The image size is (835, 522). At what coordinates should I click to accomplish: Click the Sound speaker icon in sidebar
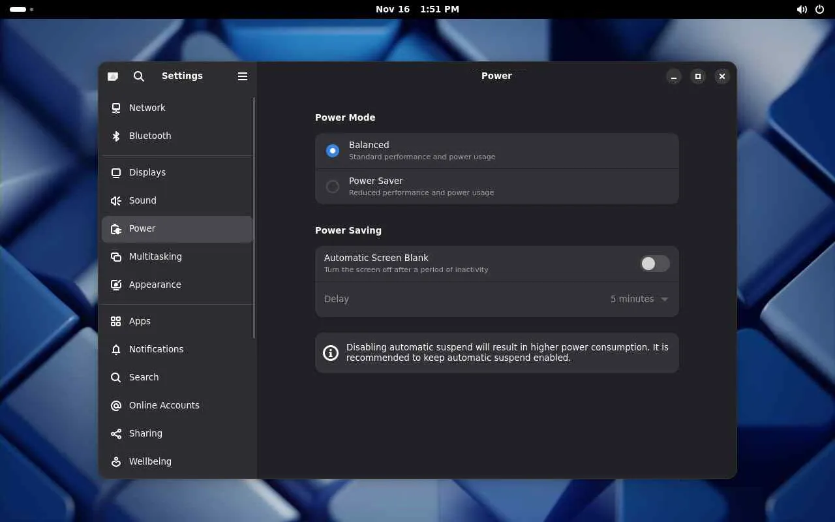point(116,200)
